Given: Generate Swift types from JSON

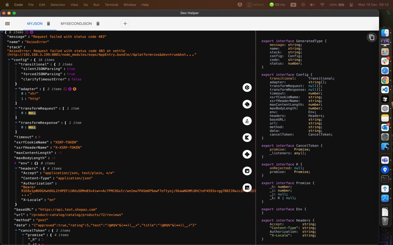Looking at the screenshot, I should 247,171.
